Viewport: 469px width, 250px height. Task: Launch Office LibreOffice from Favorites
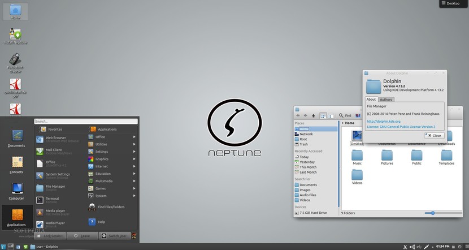point(60,163)
